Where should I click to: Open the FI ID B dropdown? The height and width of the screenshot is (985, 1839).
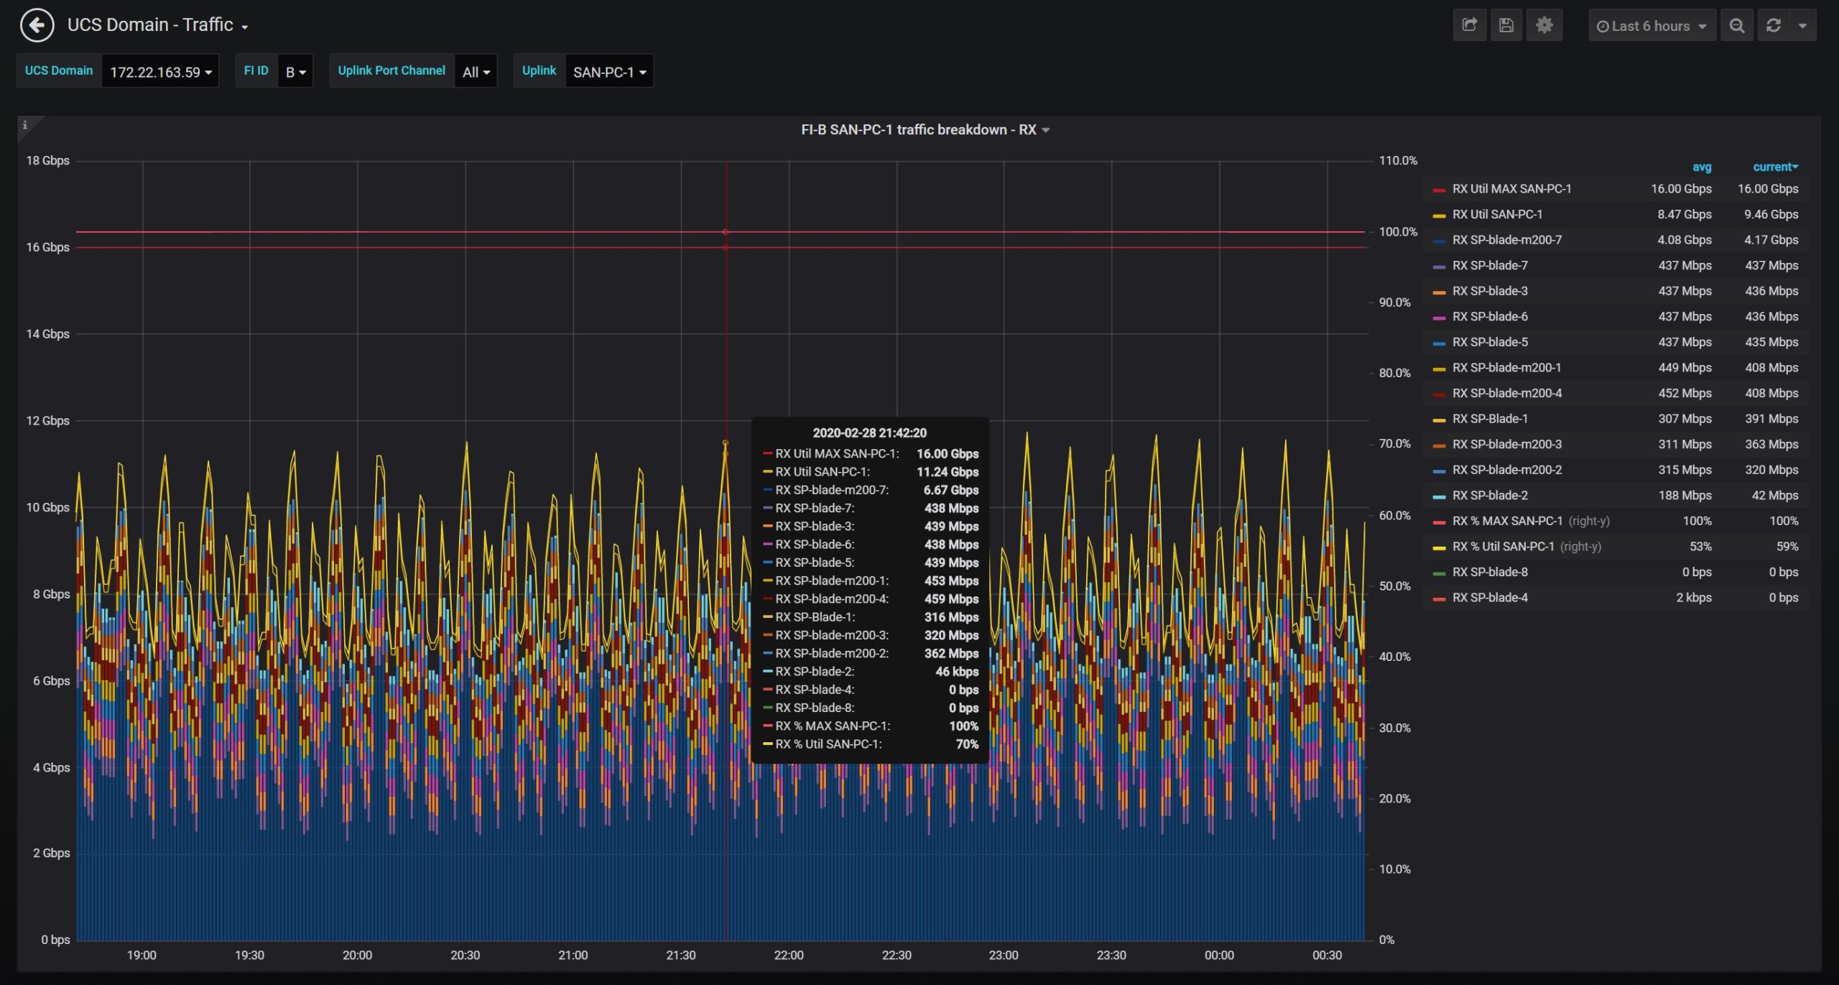(295, 72)
